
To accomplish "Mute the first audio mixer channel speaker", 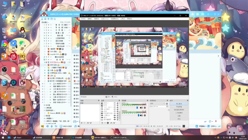I will pos(141,108).
